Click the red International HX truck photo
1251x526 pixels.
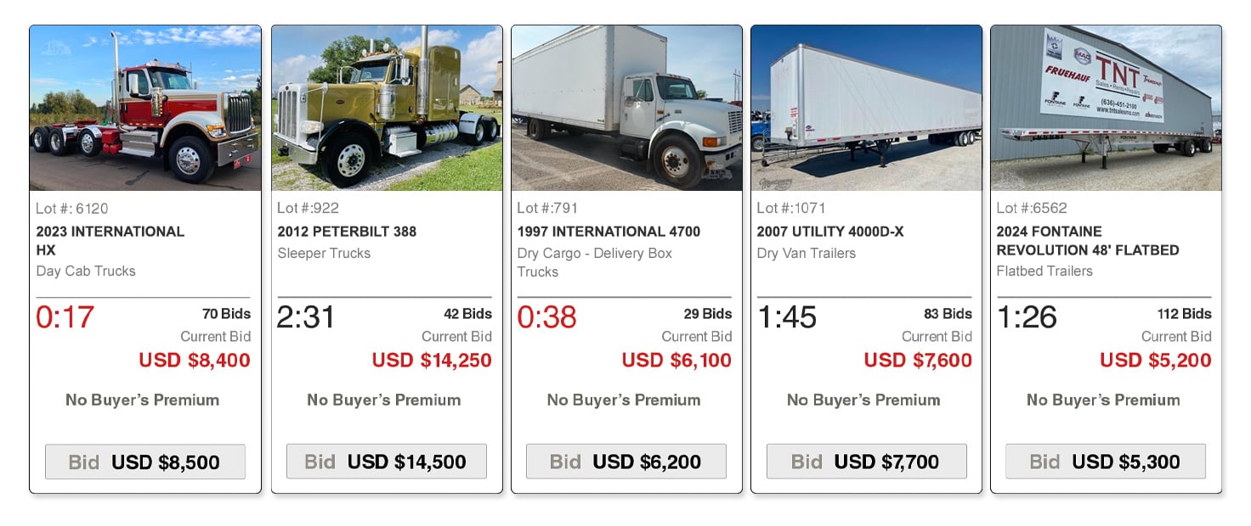click(x=144, y=108)
